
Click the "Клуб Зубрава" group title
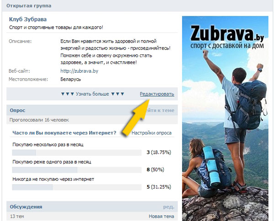point(28,19)
